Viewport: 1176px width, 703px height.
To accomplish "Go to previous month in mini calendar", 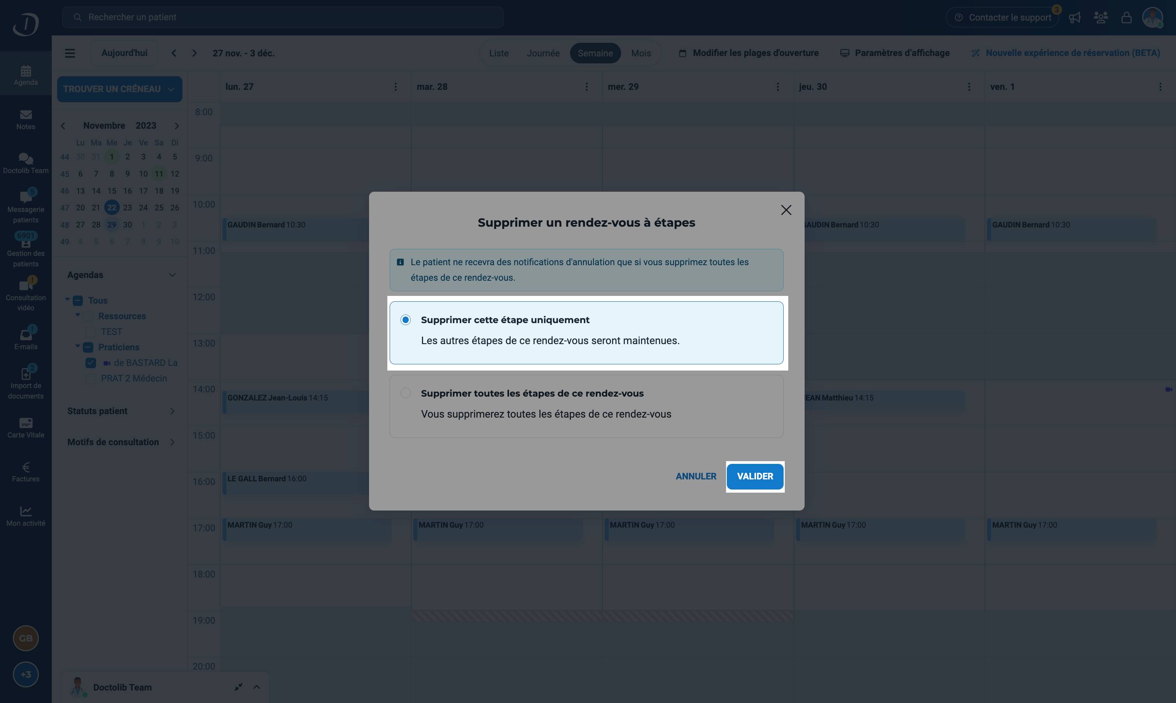I will click(x=63, y=126).
